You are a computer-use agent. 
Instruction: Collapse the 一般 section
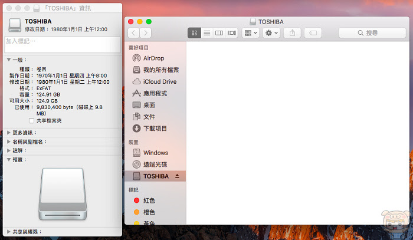tap(9, 60)
